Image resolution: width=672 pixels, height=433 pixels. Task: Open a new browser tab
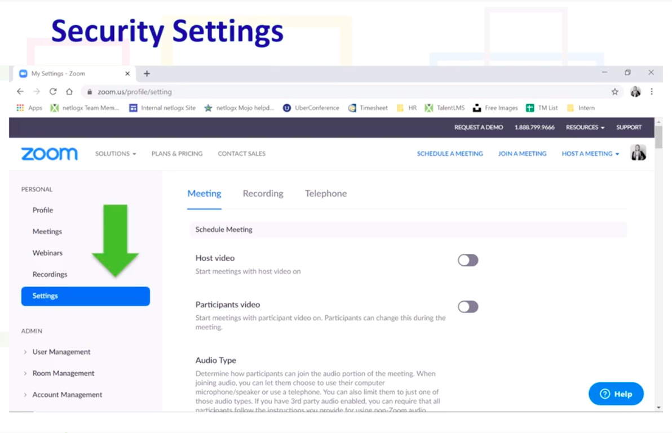pos(147,74)
